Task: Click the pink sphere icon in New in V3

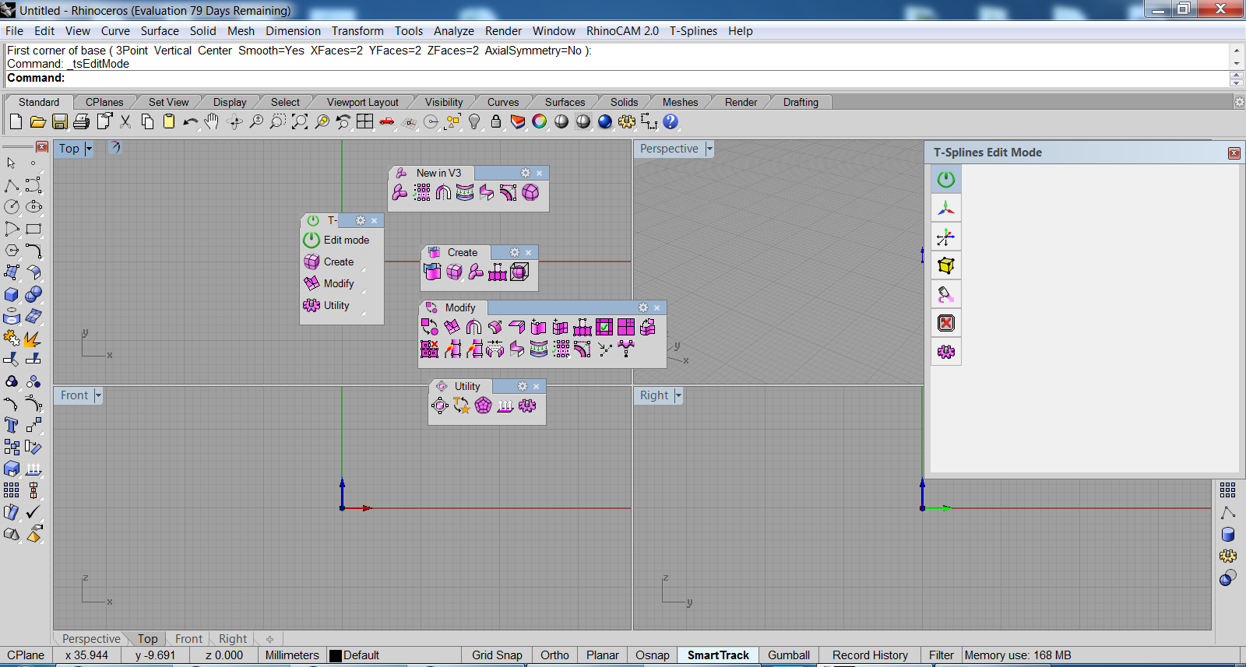Action: [530, 193]
